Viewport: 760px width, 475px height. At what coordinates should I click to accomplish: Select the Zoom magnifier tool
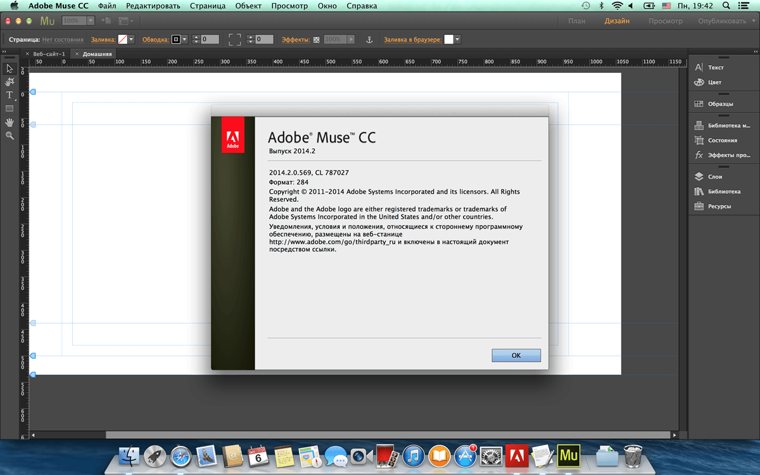[x=9, y=136]
